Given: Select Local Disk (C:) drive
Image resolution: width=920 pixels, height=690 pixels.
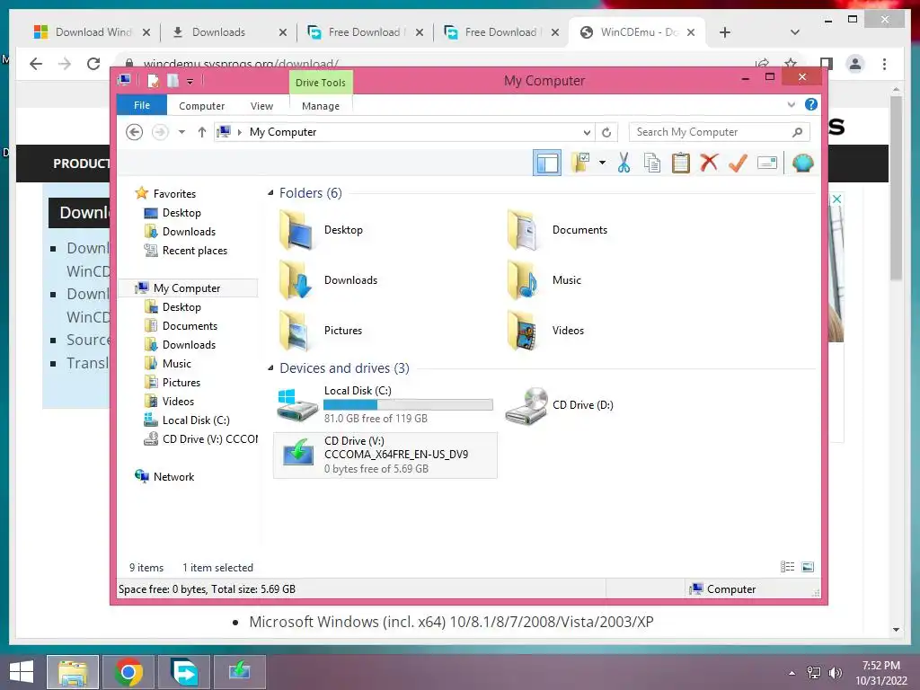Looking at the screenshot, I should [385, 404].
